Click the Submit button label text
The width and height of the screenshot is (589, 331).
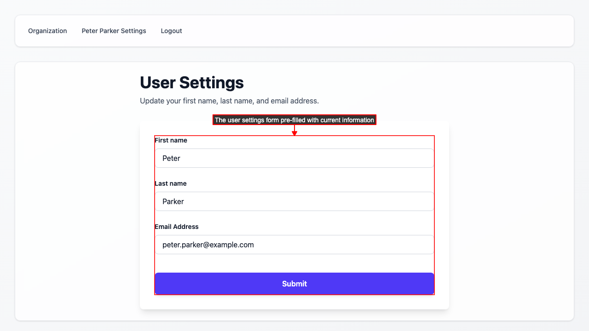(x=294, y=284)
